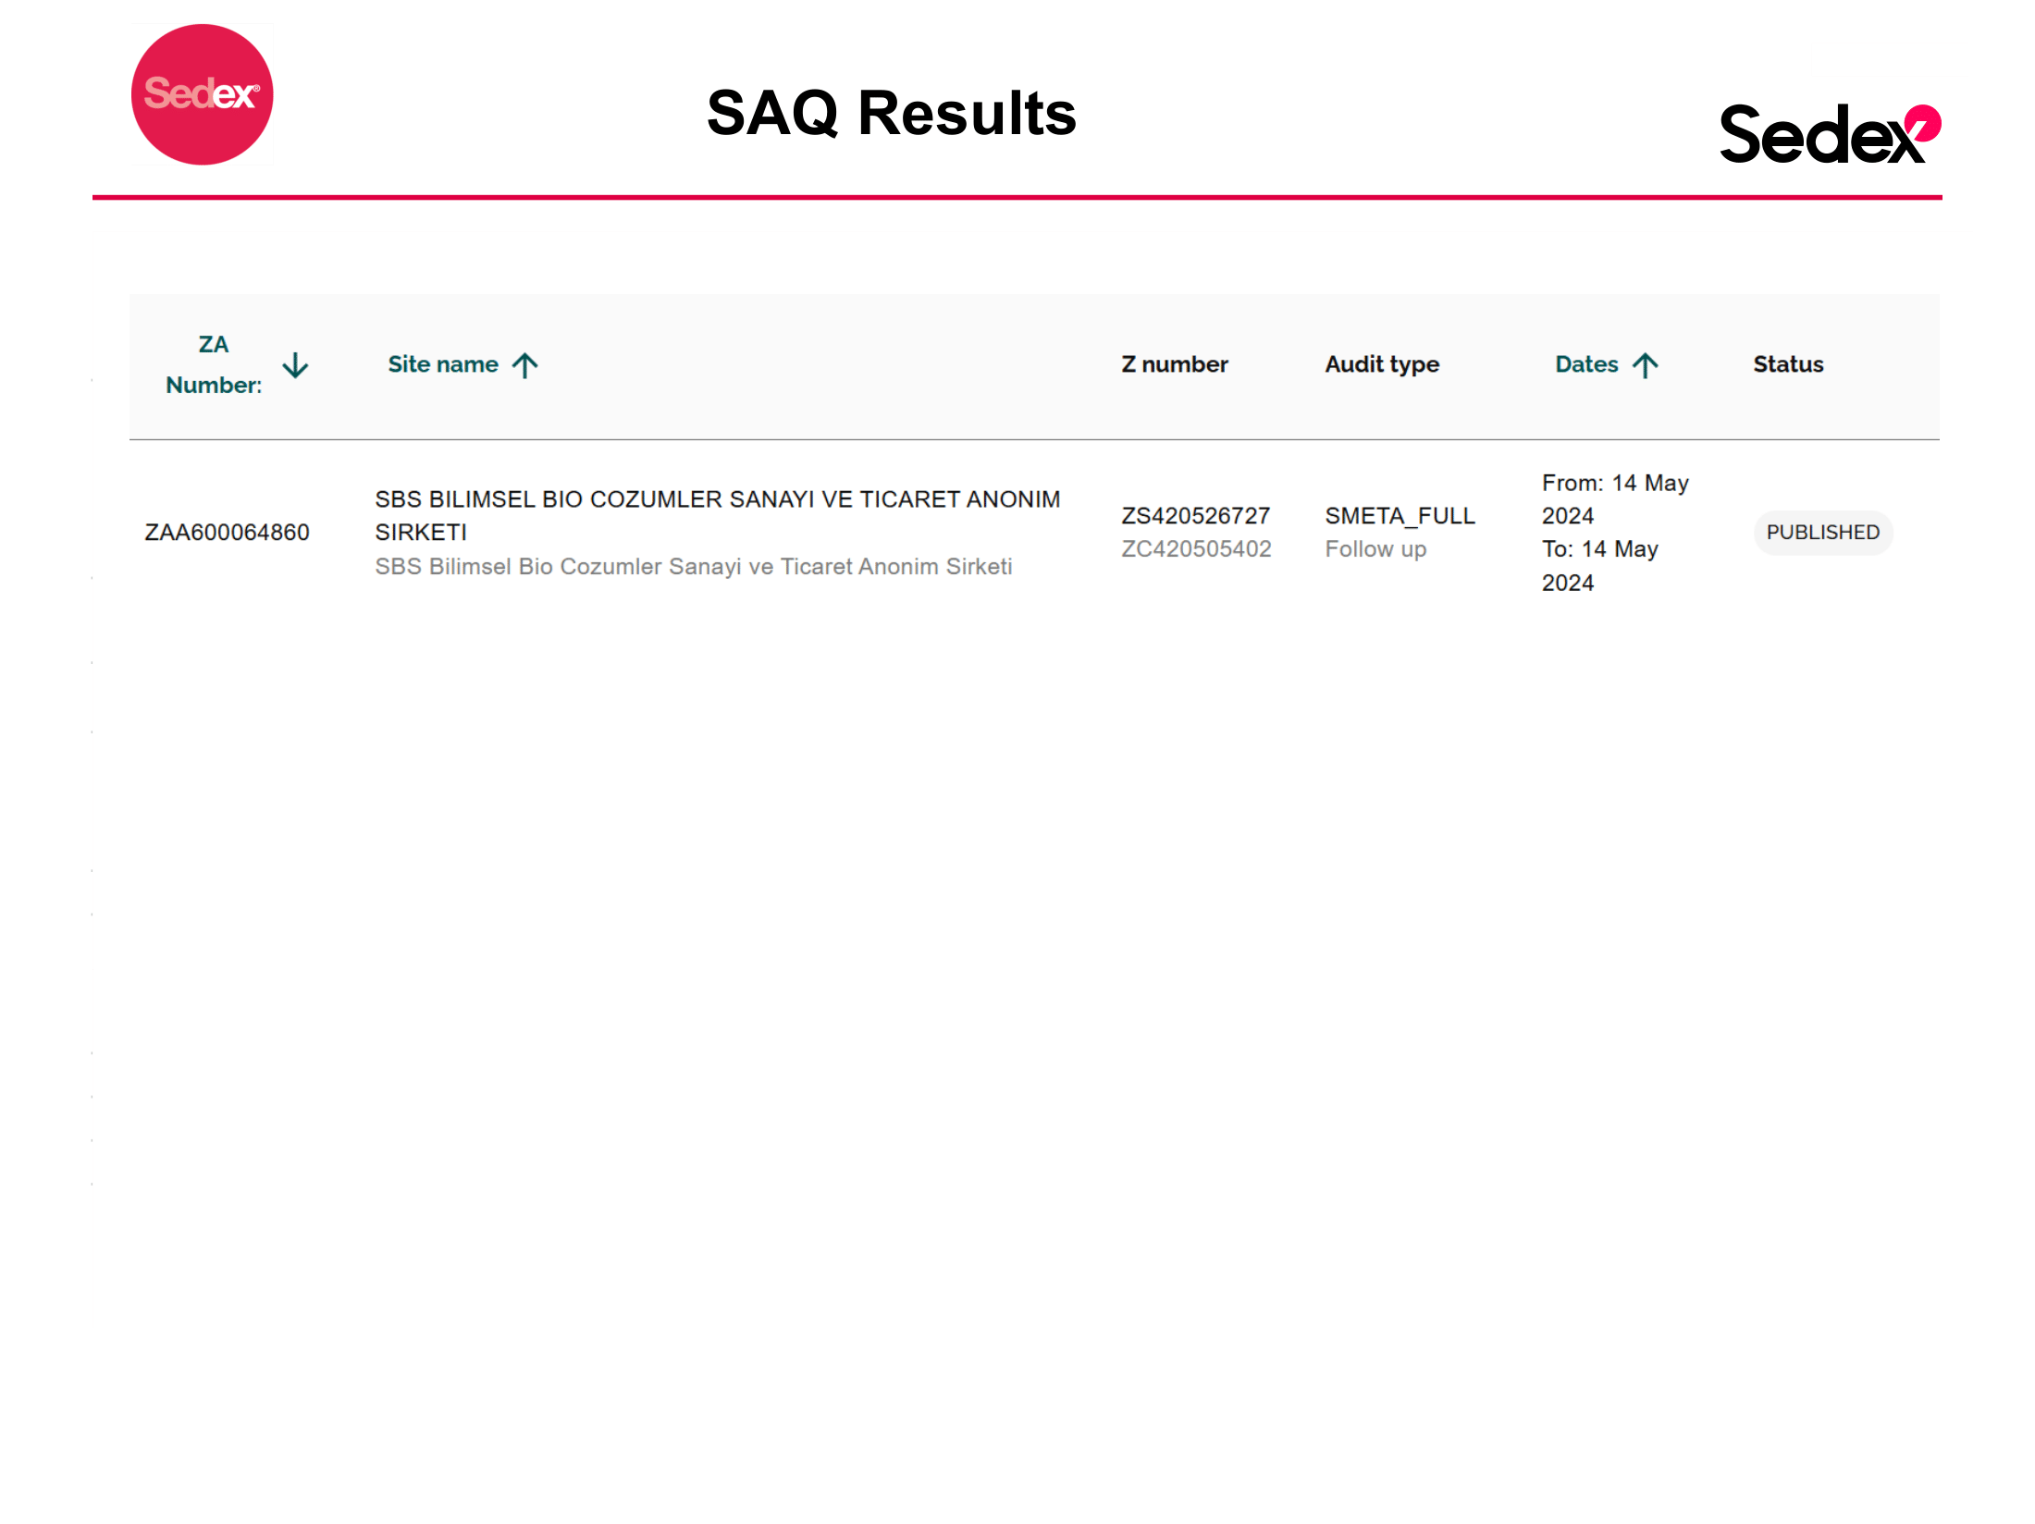The width and height of the screenshot is (2035, 1524).
Task: Click the PUBLISHED status badge
Action: 1822,533
